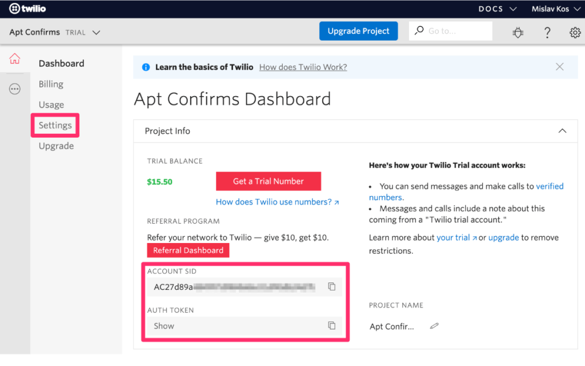Image resolution: width=585 pixels, height=366 pixels.
Task: Edit the project name with the pencil icon
Action: [x=434, y=325]
